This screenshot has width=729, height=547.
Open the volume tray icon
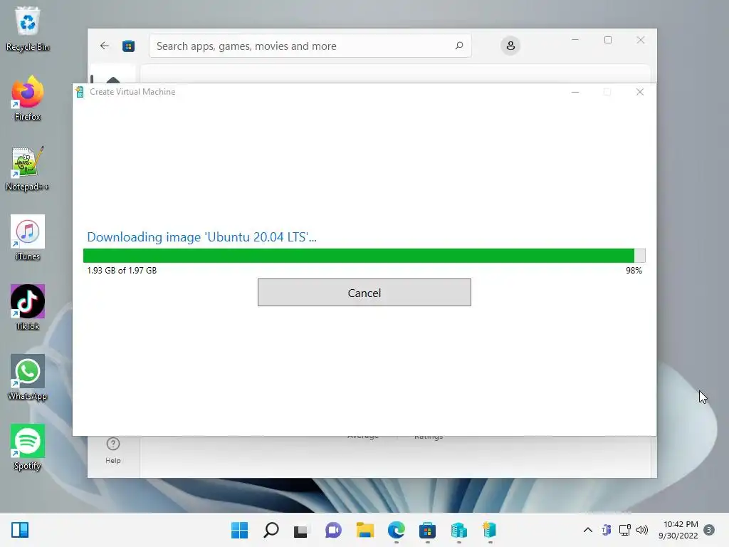point(642,530)
